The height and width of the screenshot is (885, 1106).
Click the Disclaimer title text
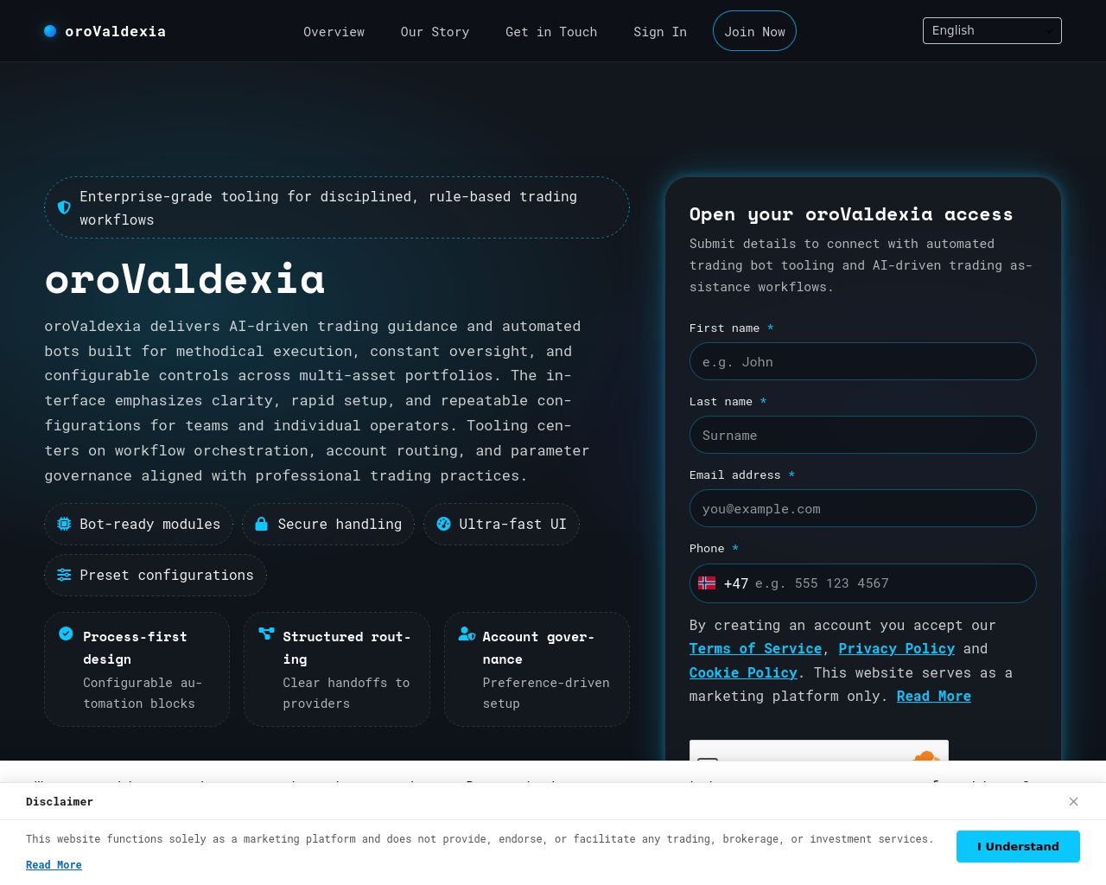[x=60, y=802]
